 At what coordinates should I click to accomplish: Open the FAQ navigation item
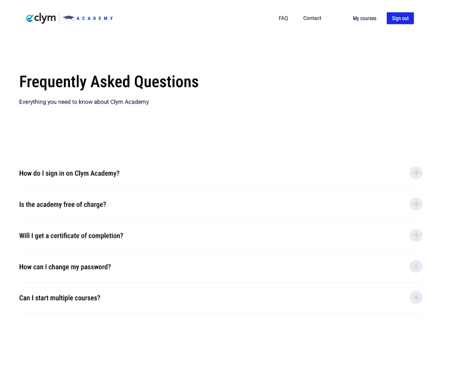(x=283, y=18)
